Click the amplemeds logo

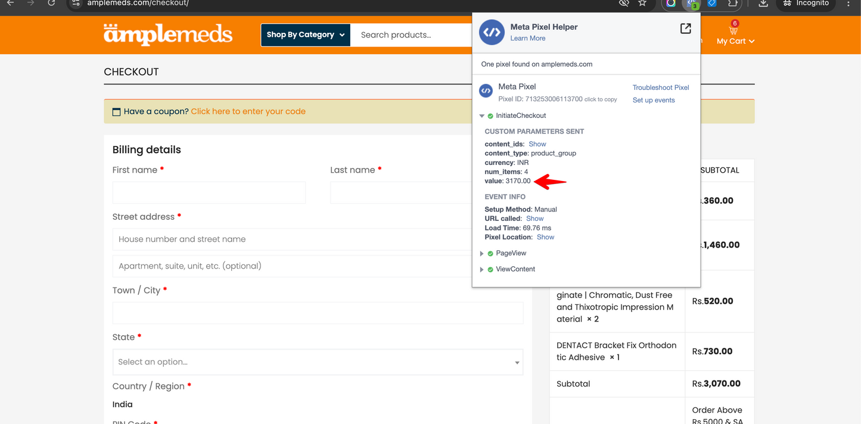[x=168, y=35]
